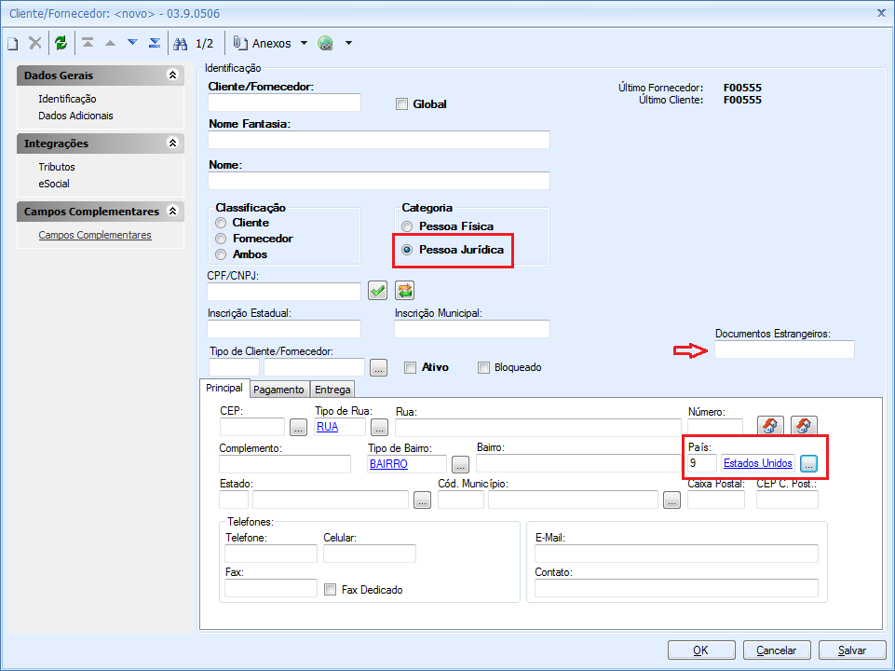Viewport: 895px width, 671px height.
Task: Open Cód. Município lookup ellipsis button
Action: (x=671, y=500)
